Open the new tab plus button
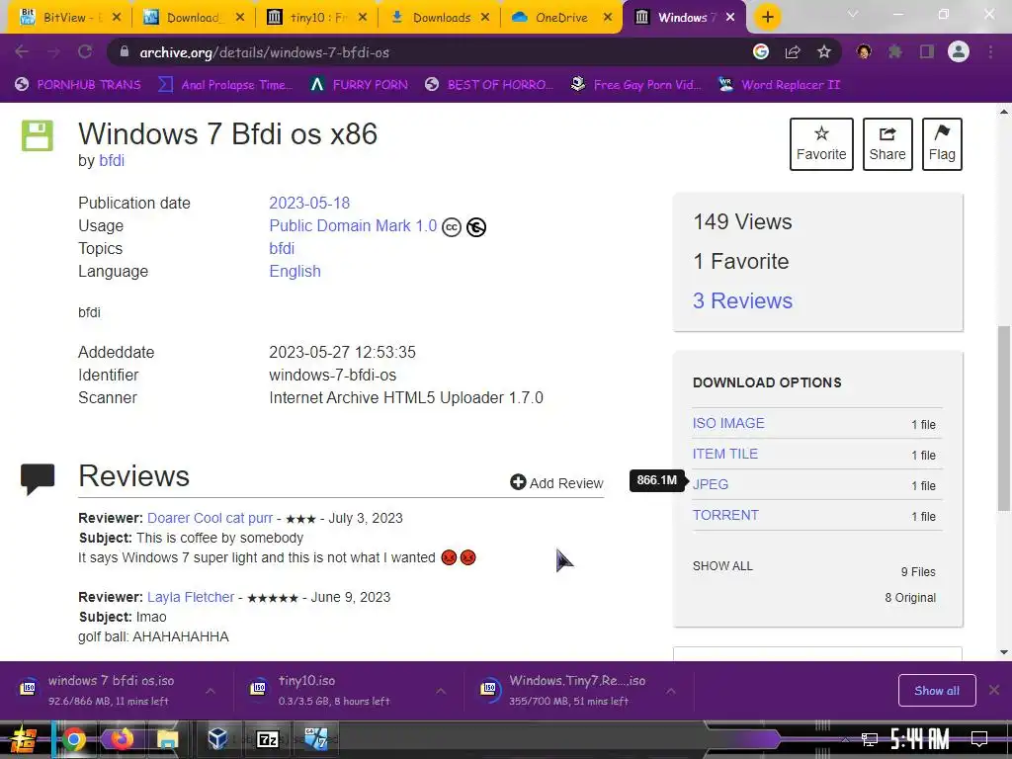The image size is (1012, 759). click(x=767, y=18)
